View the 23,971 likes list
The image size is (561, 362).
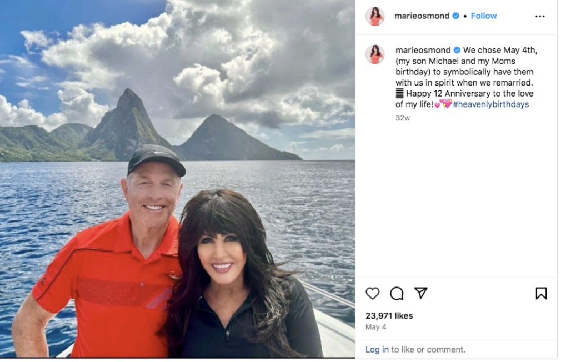(389, 316)
